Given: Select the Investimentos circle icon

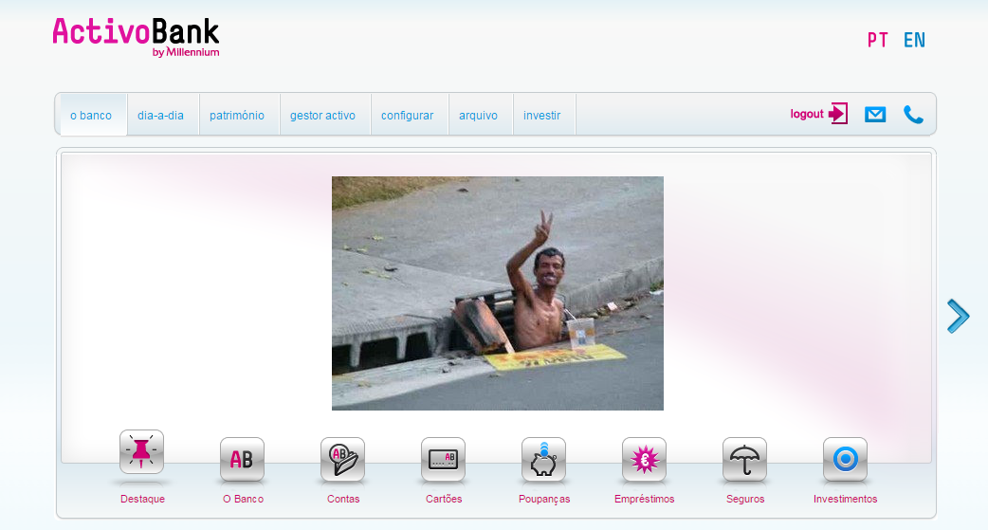Looking at the screenshot, I should pyautogui.click(x=845, y=460).
